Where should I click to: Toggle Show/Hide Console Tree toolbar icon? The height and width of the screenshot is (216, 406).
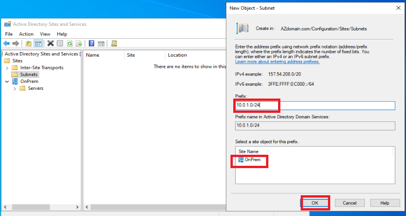click(x=38, y=43)
